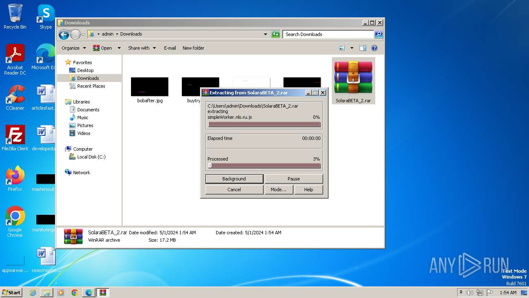Click the Start button

(x=11, y=293)
